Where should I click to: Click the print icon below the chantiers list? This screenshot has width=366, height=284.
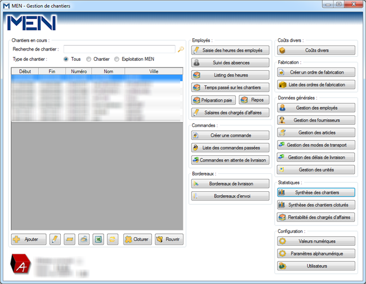(84, 239)
